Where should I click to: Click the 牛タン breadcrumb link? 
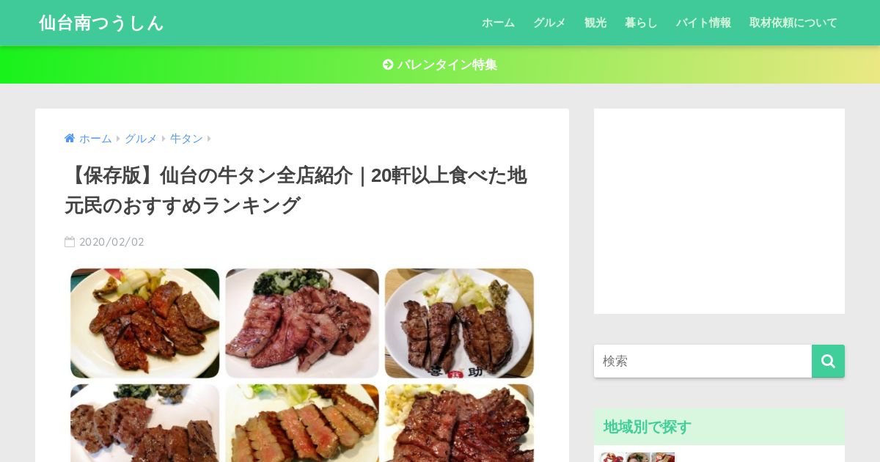click(x=186, y=139)
